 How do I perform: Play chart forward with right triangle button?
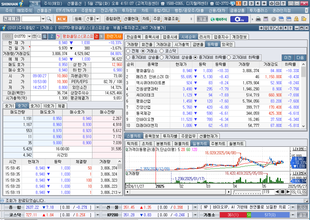[x=288, y=192]
